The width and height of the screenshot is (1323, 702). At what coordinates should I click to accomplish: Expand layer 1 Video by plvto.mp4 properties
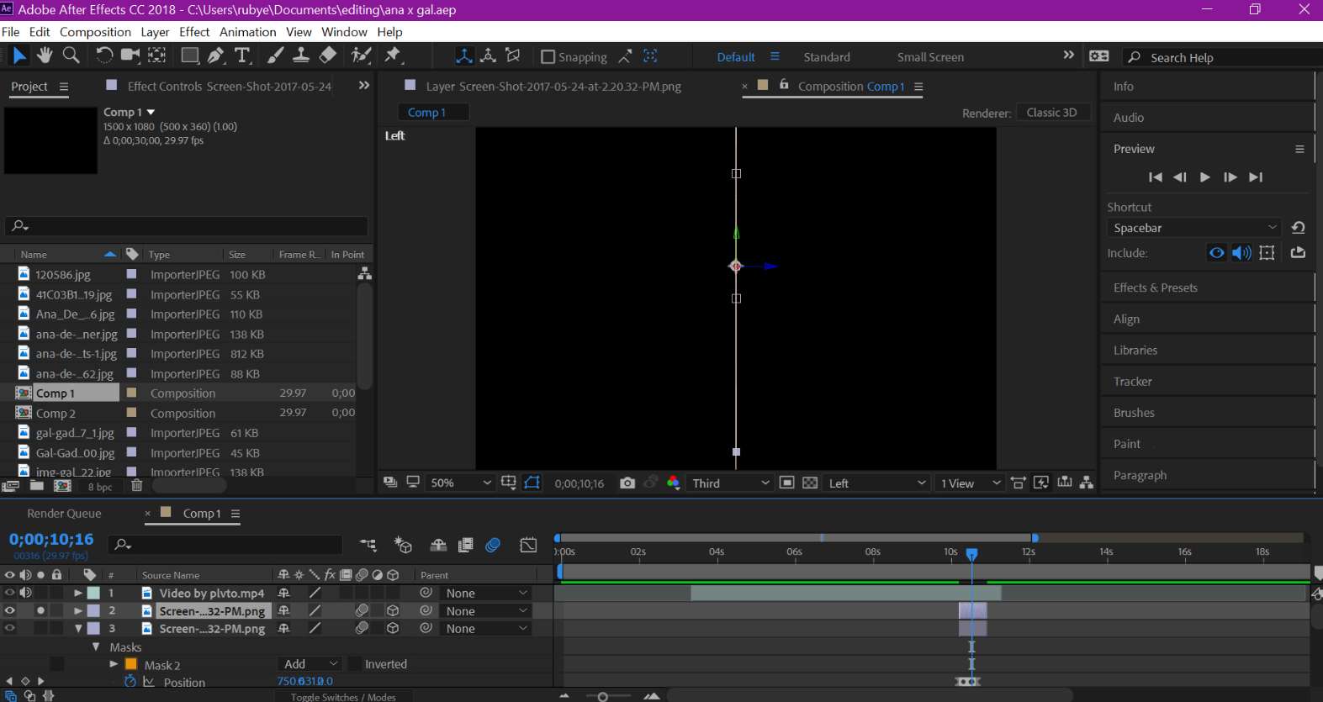coord(78,593)
